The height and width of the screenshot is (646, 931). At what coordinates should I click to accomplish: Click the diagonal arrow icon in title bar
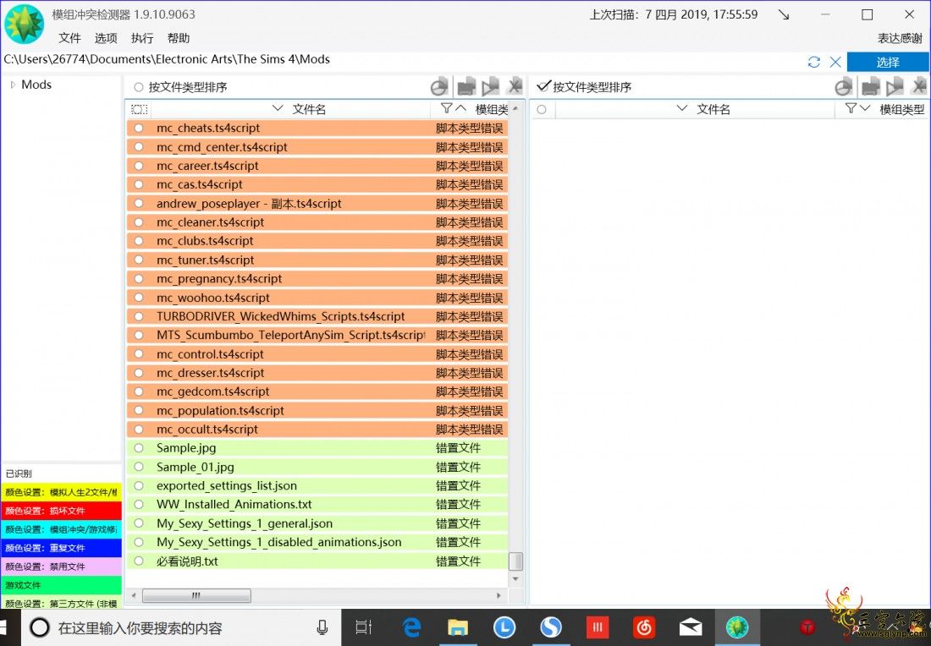pyautogui.click(x=784, y=15)
